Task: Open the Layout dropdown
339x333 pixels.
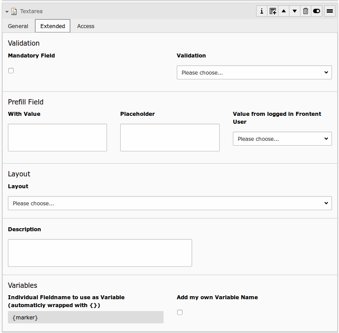Action: (x=170, y=203)
